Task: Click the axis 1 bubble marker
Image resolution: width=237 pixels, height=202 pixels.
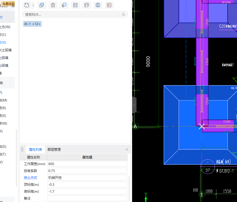Action: point(202,194)
